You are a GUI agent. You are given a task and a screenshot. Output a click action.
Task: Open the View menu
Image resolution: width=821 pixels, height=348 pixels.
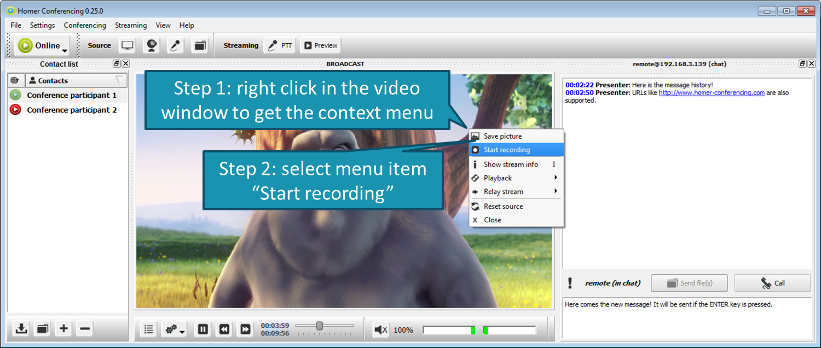tap(163, 25)
